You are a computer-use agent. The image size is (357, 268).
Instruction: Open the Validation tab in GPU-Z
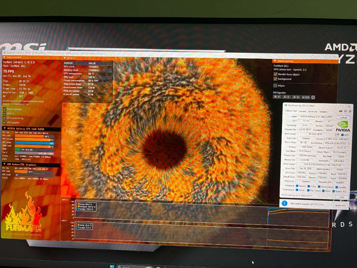click(323, 112)
